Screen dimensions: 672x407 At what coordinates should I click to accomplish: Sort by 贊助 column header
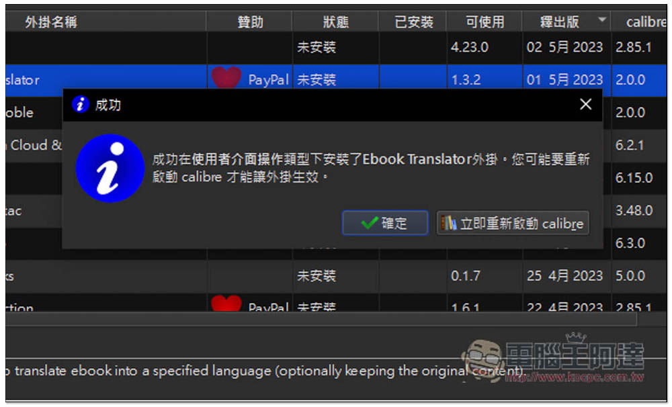click(249, 22)
